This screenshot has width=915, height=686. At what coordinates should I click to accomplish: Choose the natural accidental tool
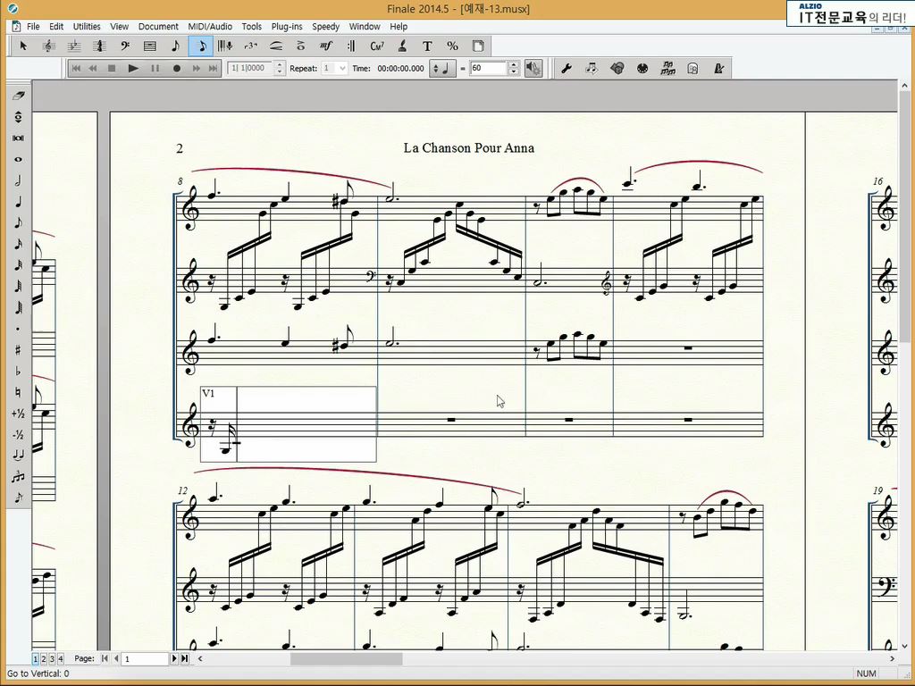click(x=18, y=393)
